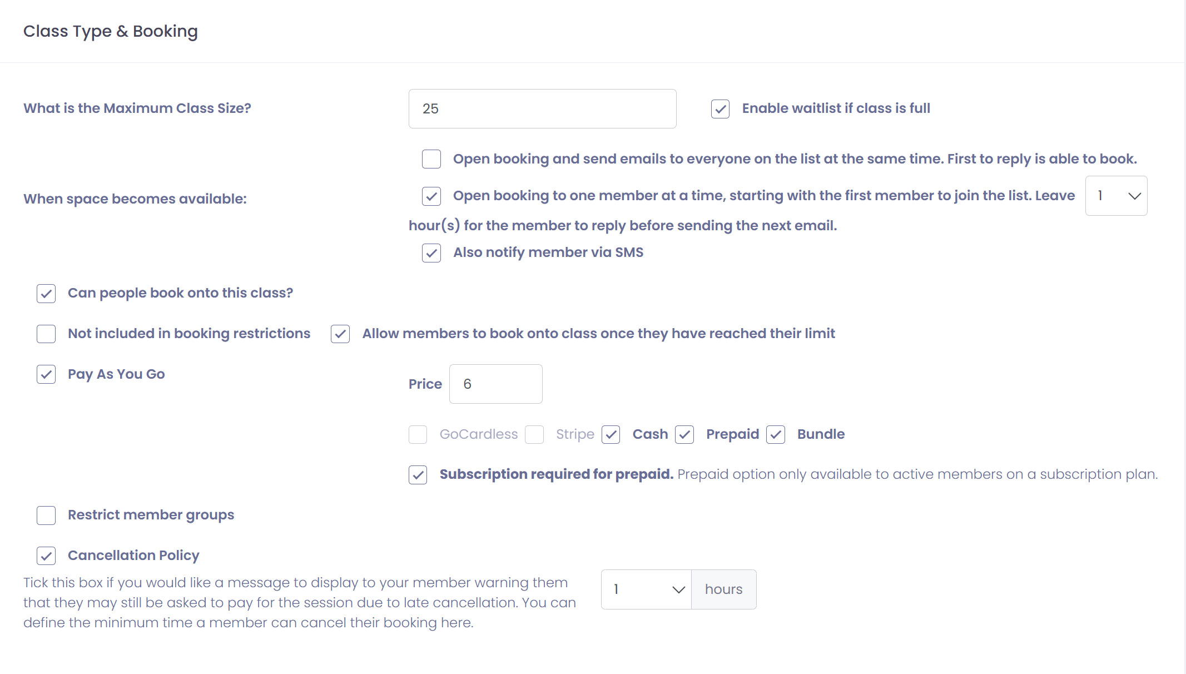Untick open booking to one member at a time

pos(431,196)
